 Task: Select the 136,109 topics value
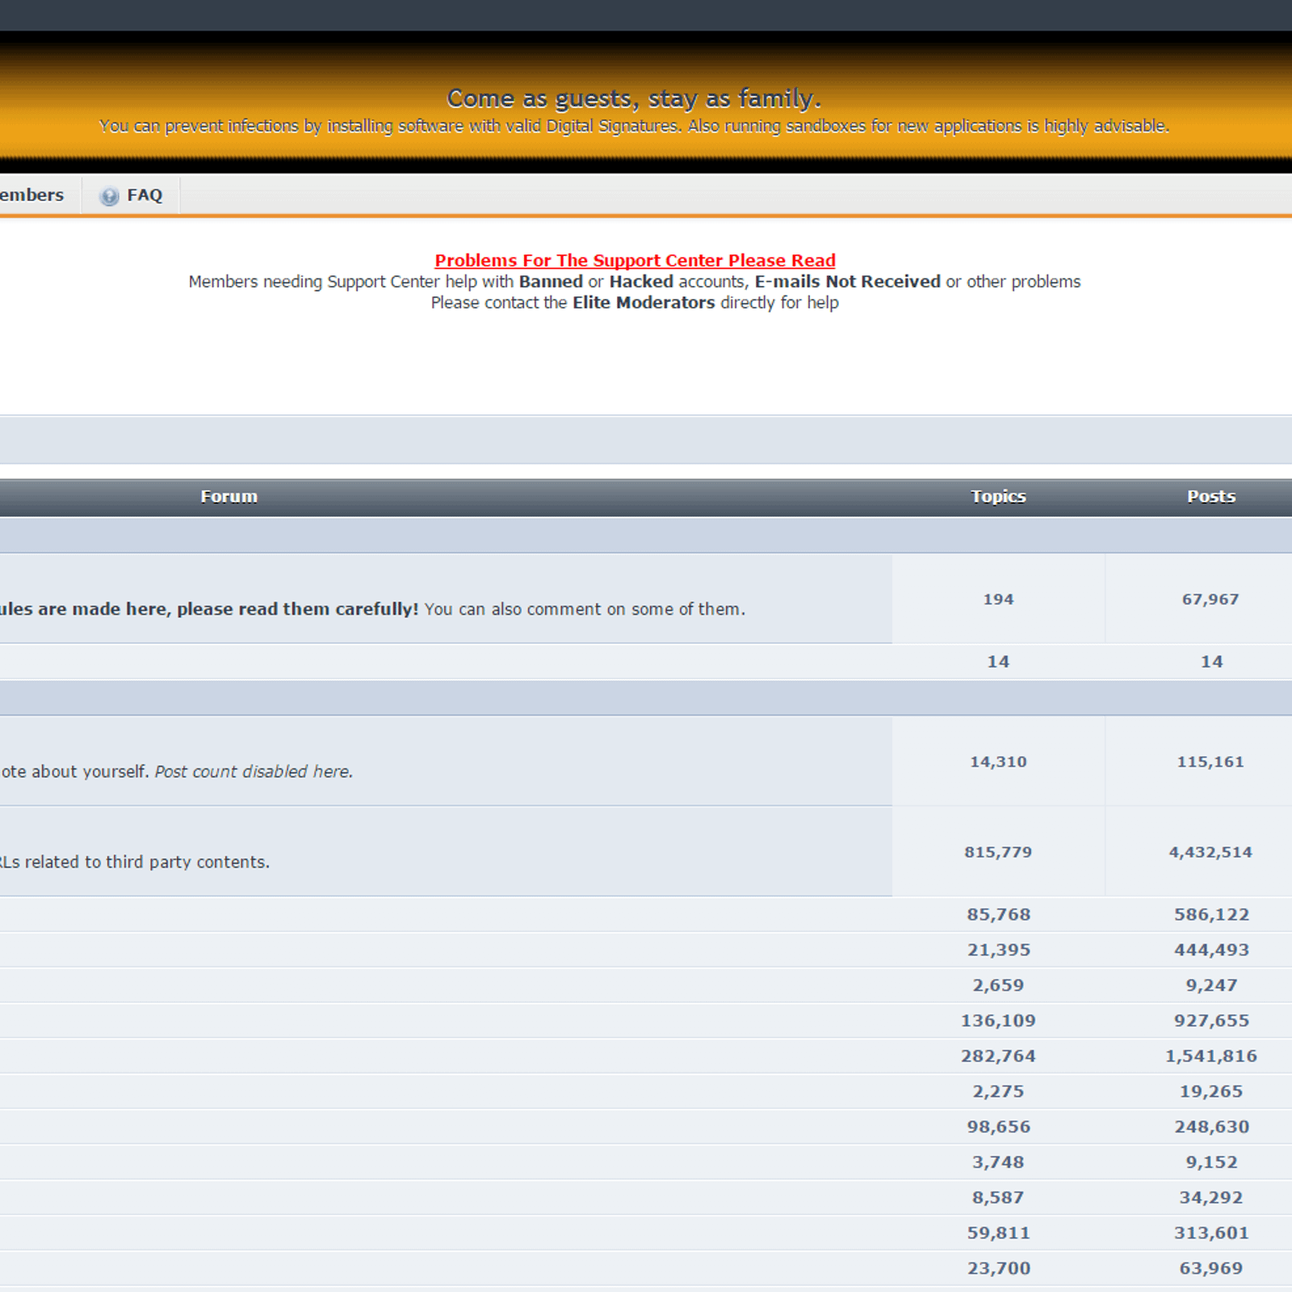click(x=998, y=1021)
